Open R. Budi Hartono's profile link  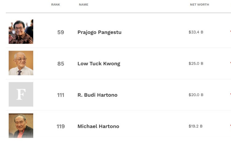click(x=97, y=95)
